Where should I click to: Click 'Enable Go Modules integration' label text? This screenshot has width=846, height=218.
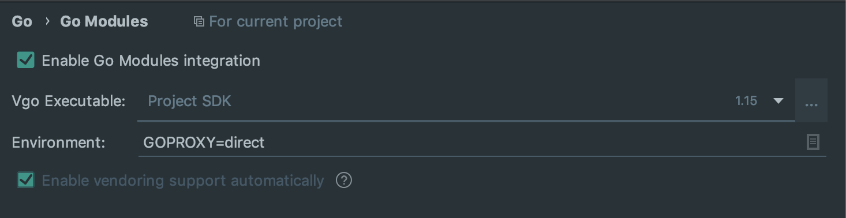coord(151,61)
